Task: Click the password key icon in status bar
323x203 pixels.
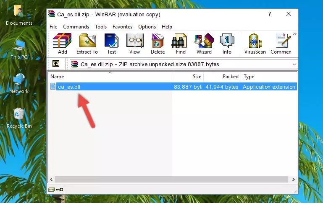Action: [60, 189]
